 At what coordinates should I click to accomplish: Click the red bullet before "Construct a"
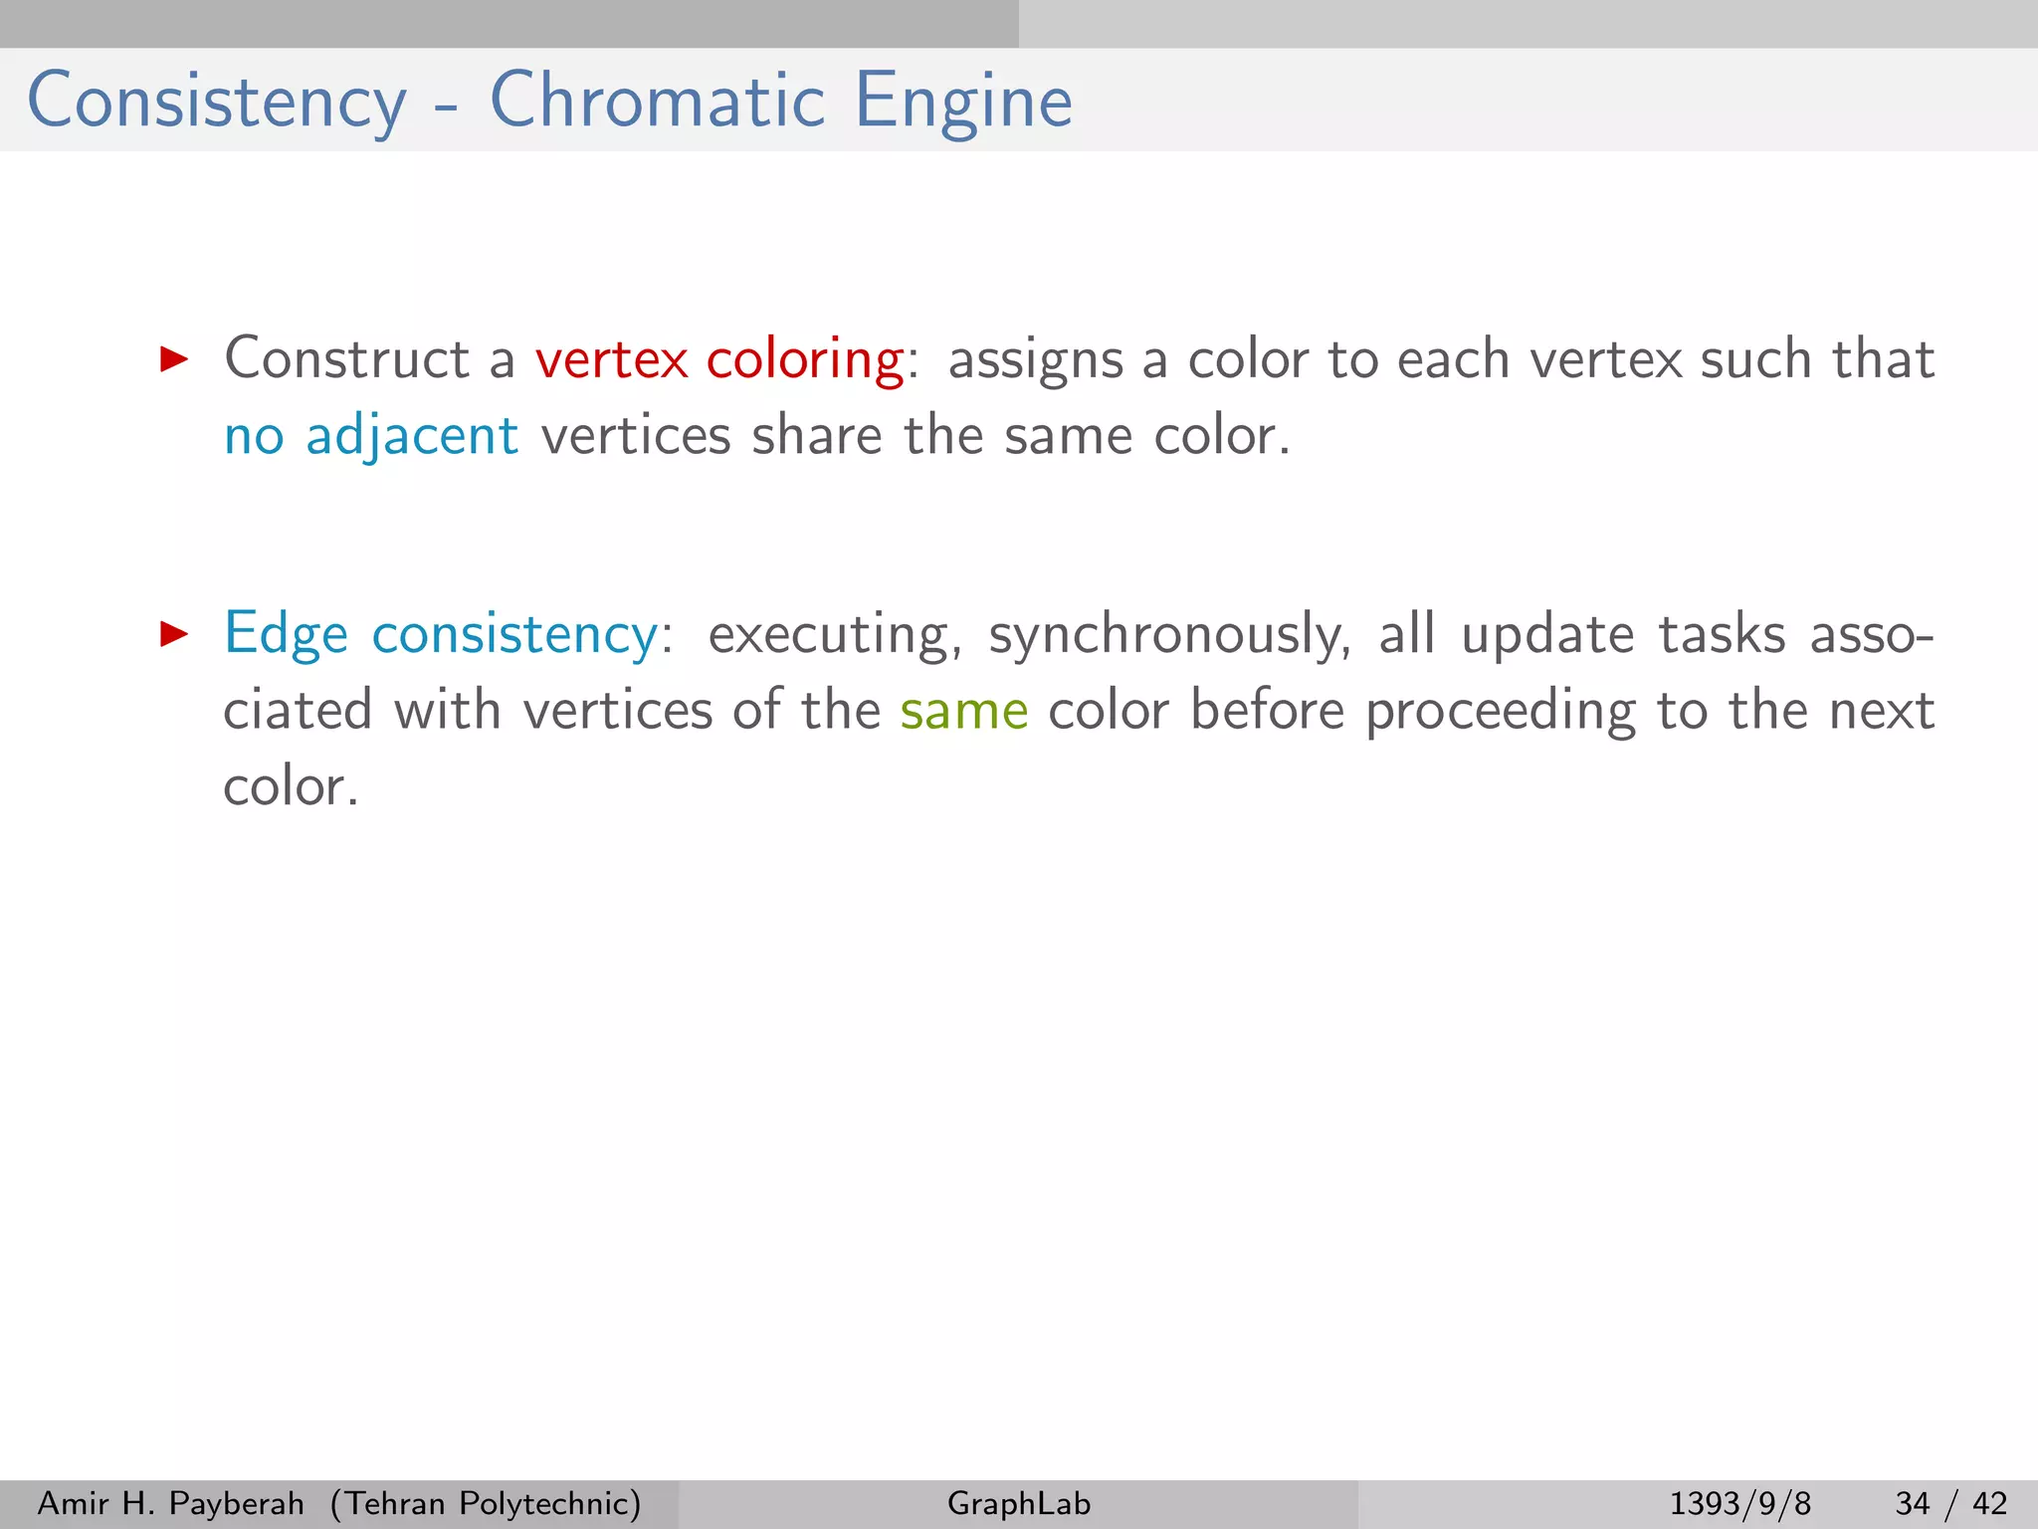pos(174,359)
